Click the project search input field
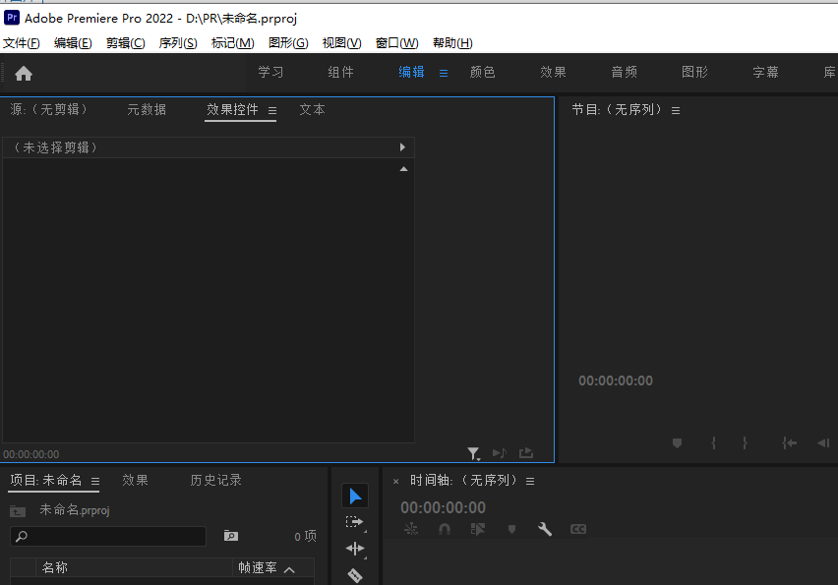 108,536
